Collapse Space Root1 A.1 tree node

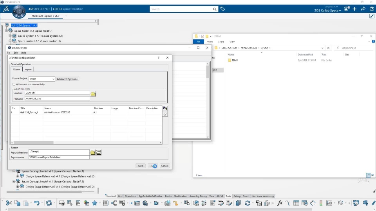[7, 30]
